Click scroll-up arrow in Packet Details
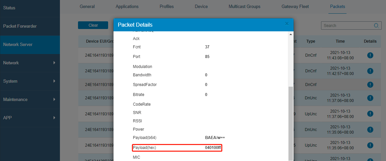This screenshot has width=386, height=161. (291, 34)
